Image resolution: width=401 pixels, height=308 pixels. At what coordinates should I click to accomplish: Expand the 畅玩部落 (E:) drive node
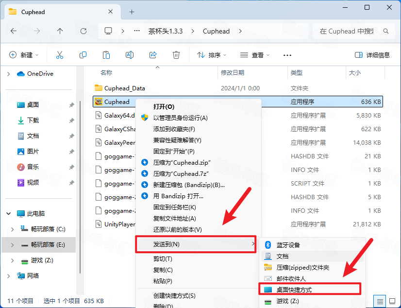click(12, 245)
